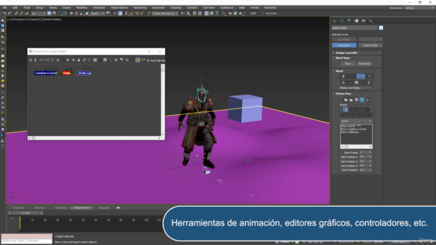This screenshot has height=245, width=436.
Task: Click the Move Clip cross icon in Motion Flow Graph
Action: click(x=73, y=60)
